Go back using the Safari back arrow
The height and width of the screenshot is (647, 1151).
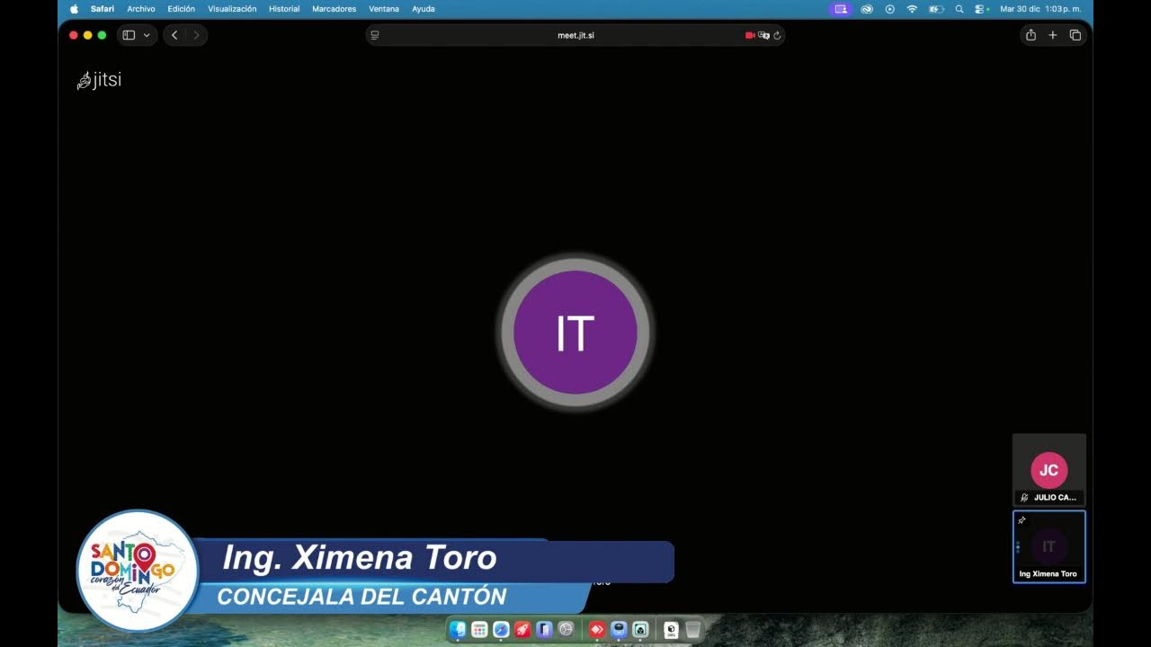tap(174, 35)
